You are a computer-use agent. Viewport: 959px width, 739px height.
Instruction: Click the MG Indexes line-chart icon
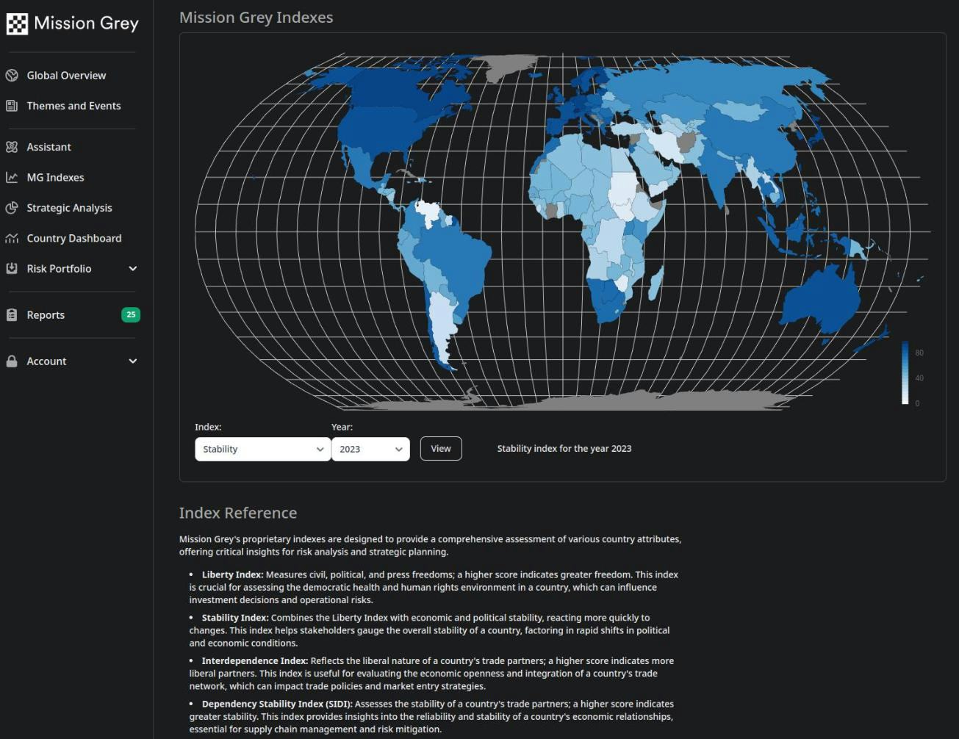click(10, 177)
